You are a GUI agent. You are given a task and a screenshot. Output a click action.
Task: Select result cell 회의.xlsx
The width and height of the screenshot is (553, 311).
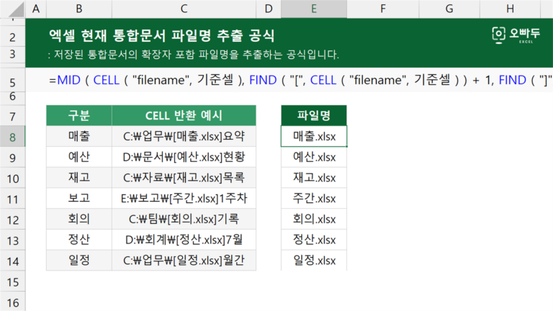tap(314, 219)
